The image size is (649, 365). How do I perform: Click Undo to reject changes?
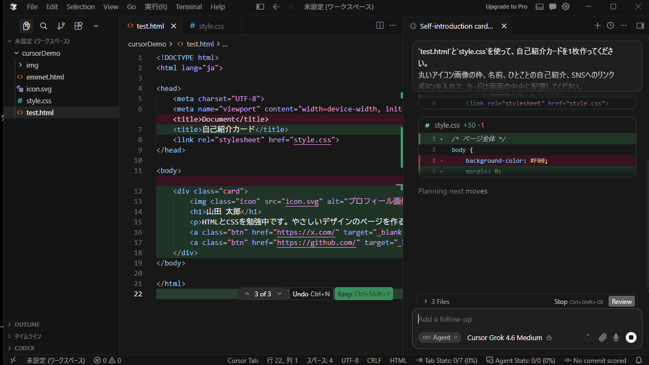[x=311, y=294]
